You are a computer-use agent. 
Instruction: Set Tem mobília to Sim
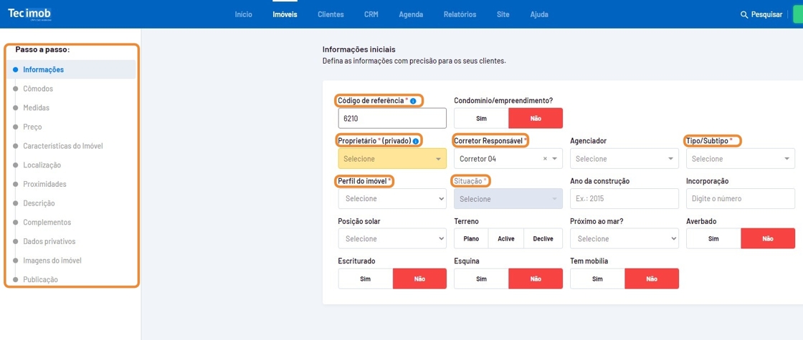point(597,278)
